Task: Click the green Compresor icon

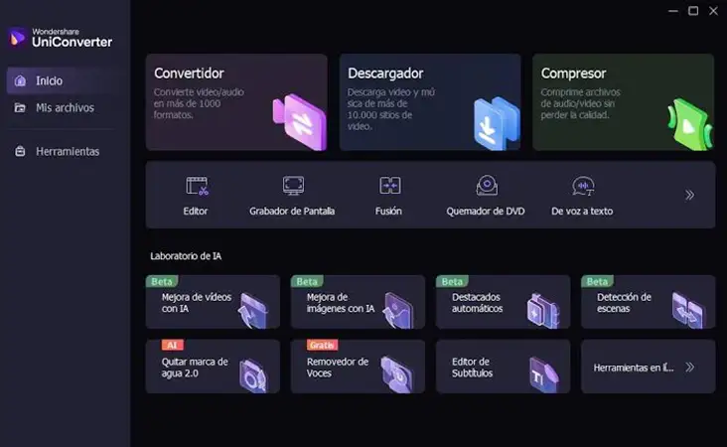Action: [690, 124]
